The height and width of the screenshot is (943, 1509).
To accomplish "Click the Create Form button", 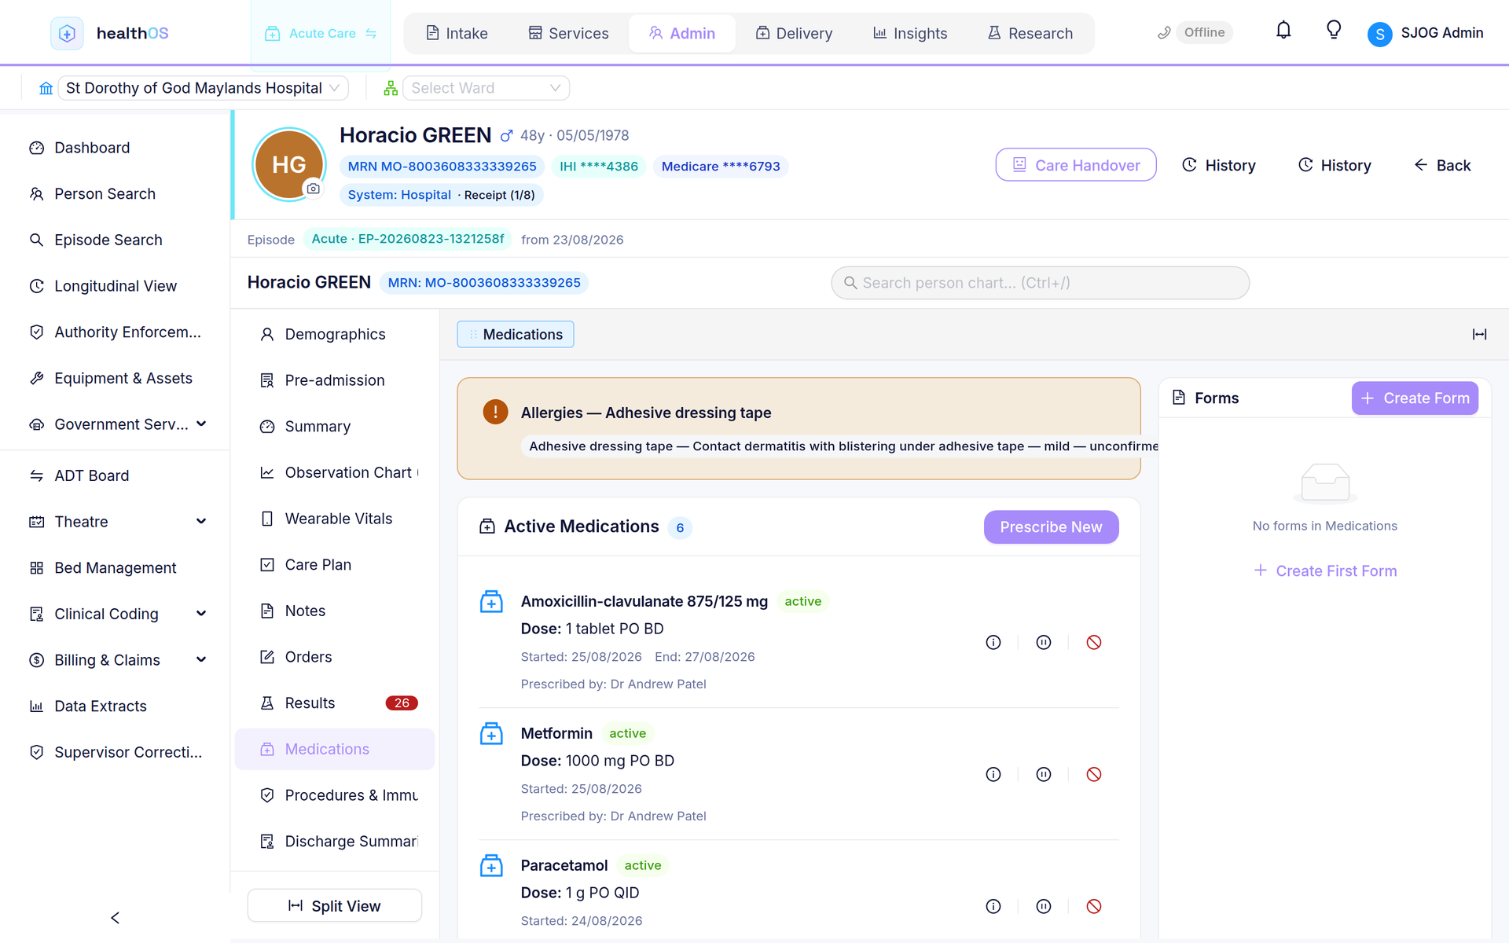I will 1415,398.
